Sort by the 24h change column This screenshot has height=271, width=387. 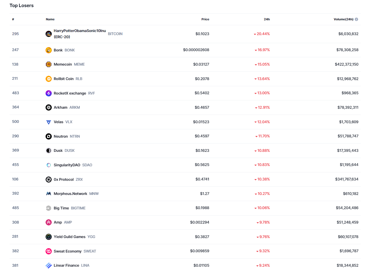pyautogui.click(x=267, y=19)
